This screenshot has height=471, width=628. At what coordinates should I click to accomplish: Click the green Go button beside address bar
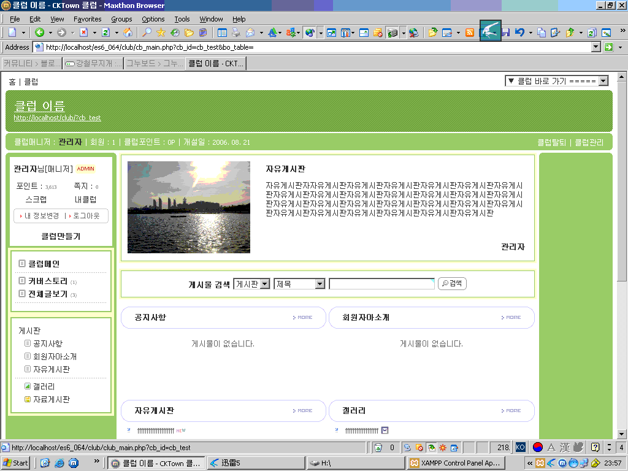pos(609,47)
